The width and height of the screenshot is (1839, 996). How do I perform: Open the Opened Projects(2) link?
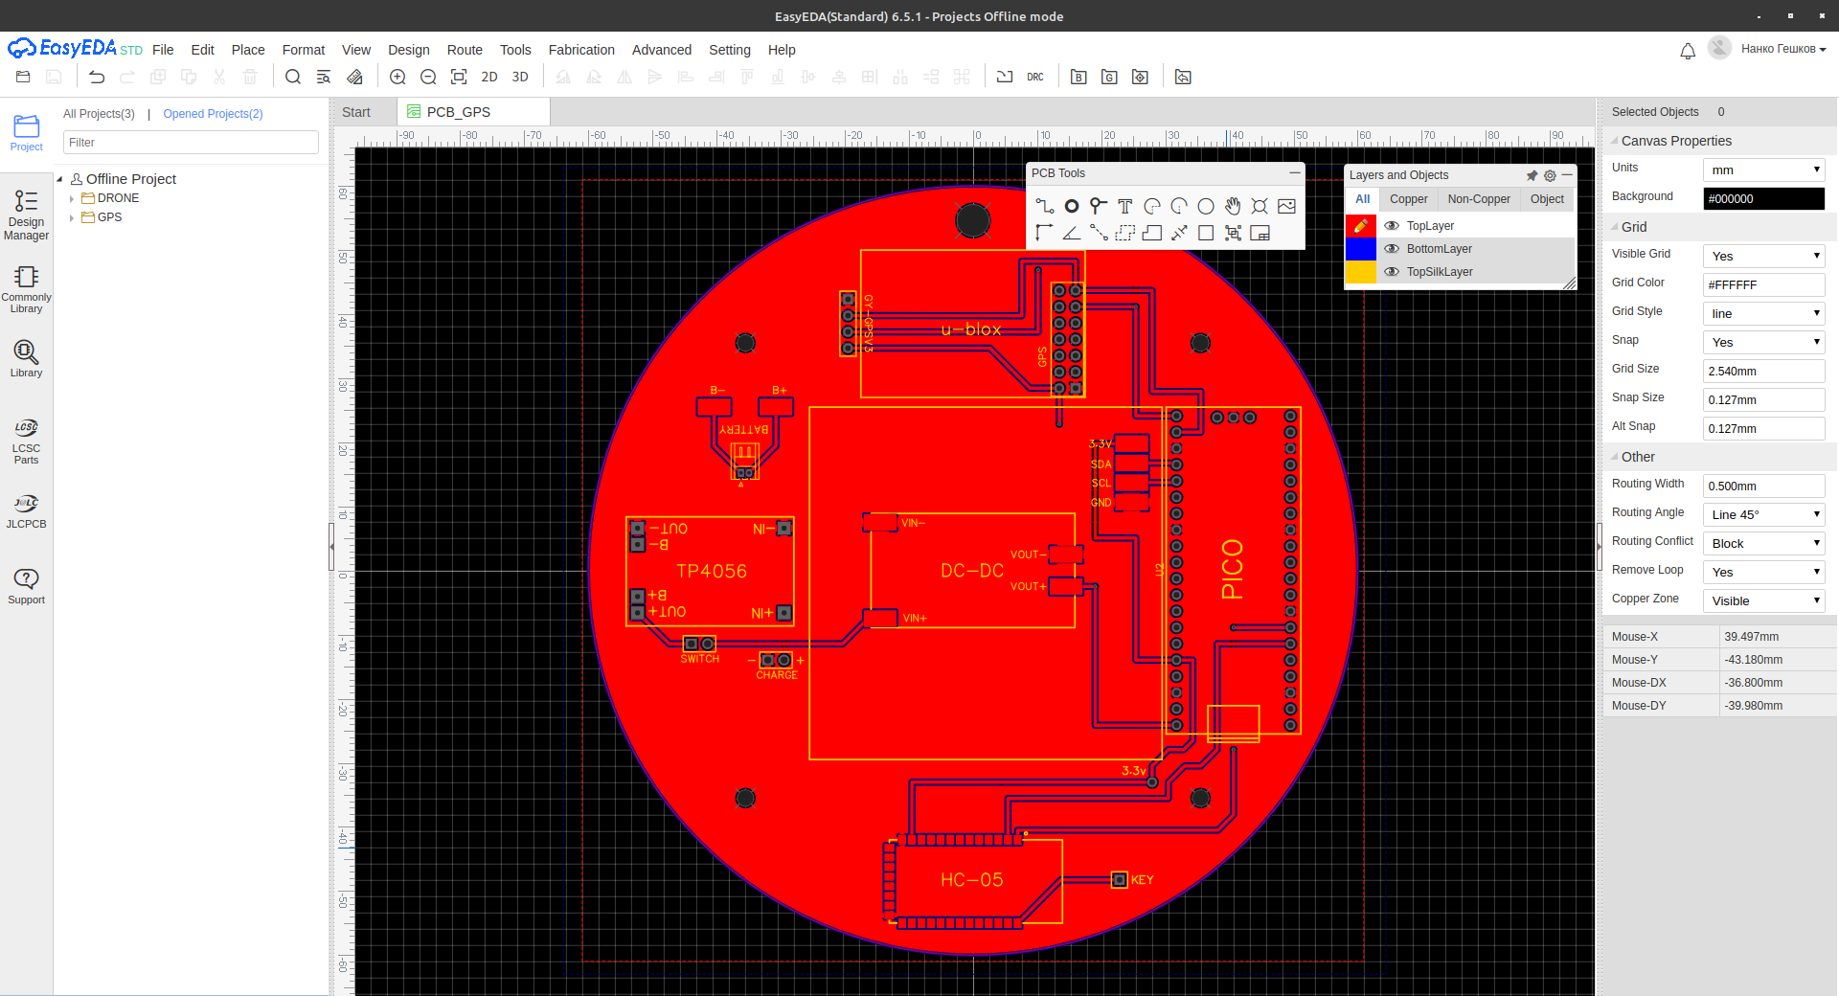[212, 113]
